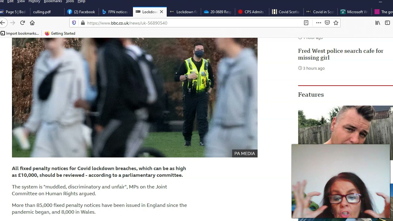This screenshot has height=221, width=393.
Task: Open the 20-0689 Resp tab
Action: point(218,12)
